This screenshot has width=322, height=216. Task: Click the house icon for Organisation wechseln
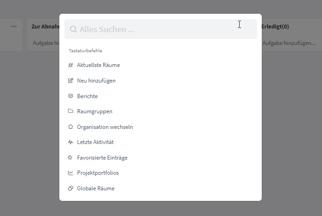pos(70,127)
